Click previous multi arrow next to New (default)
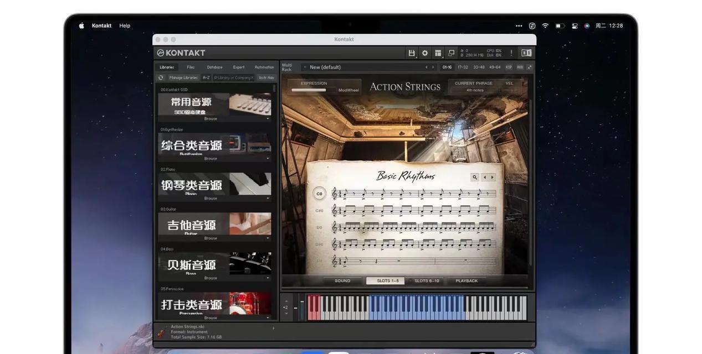 pyautogui.click(x=426, y=67)
